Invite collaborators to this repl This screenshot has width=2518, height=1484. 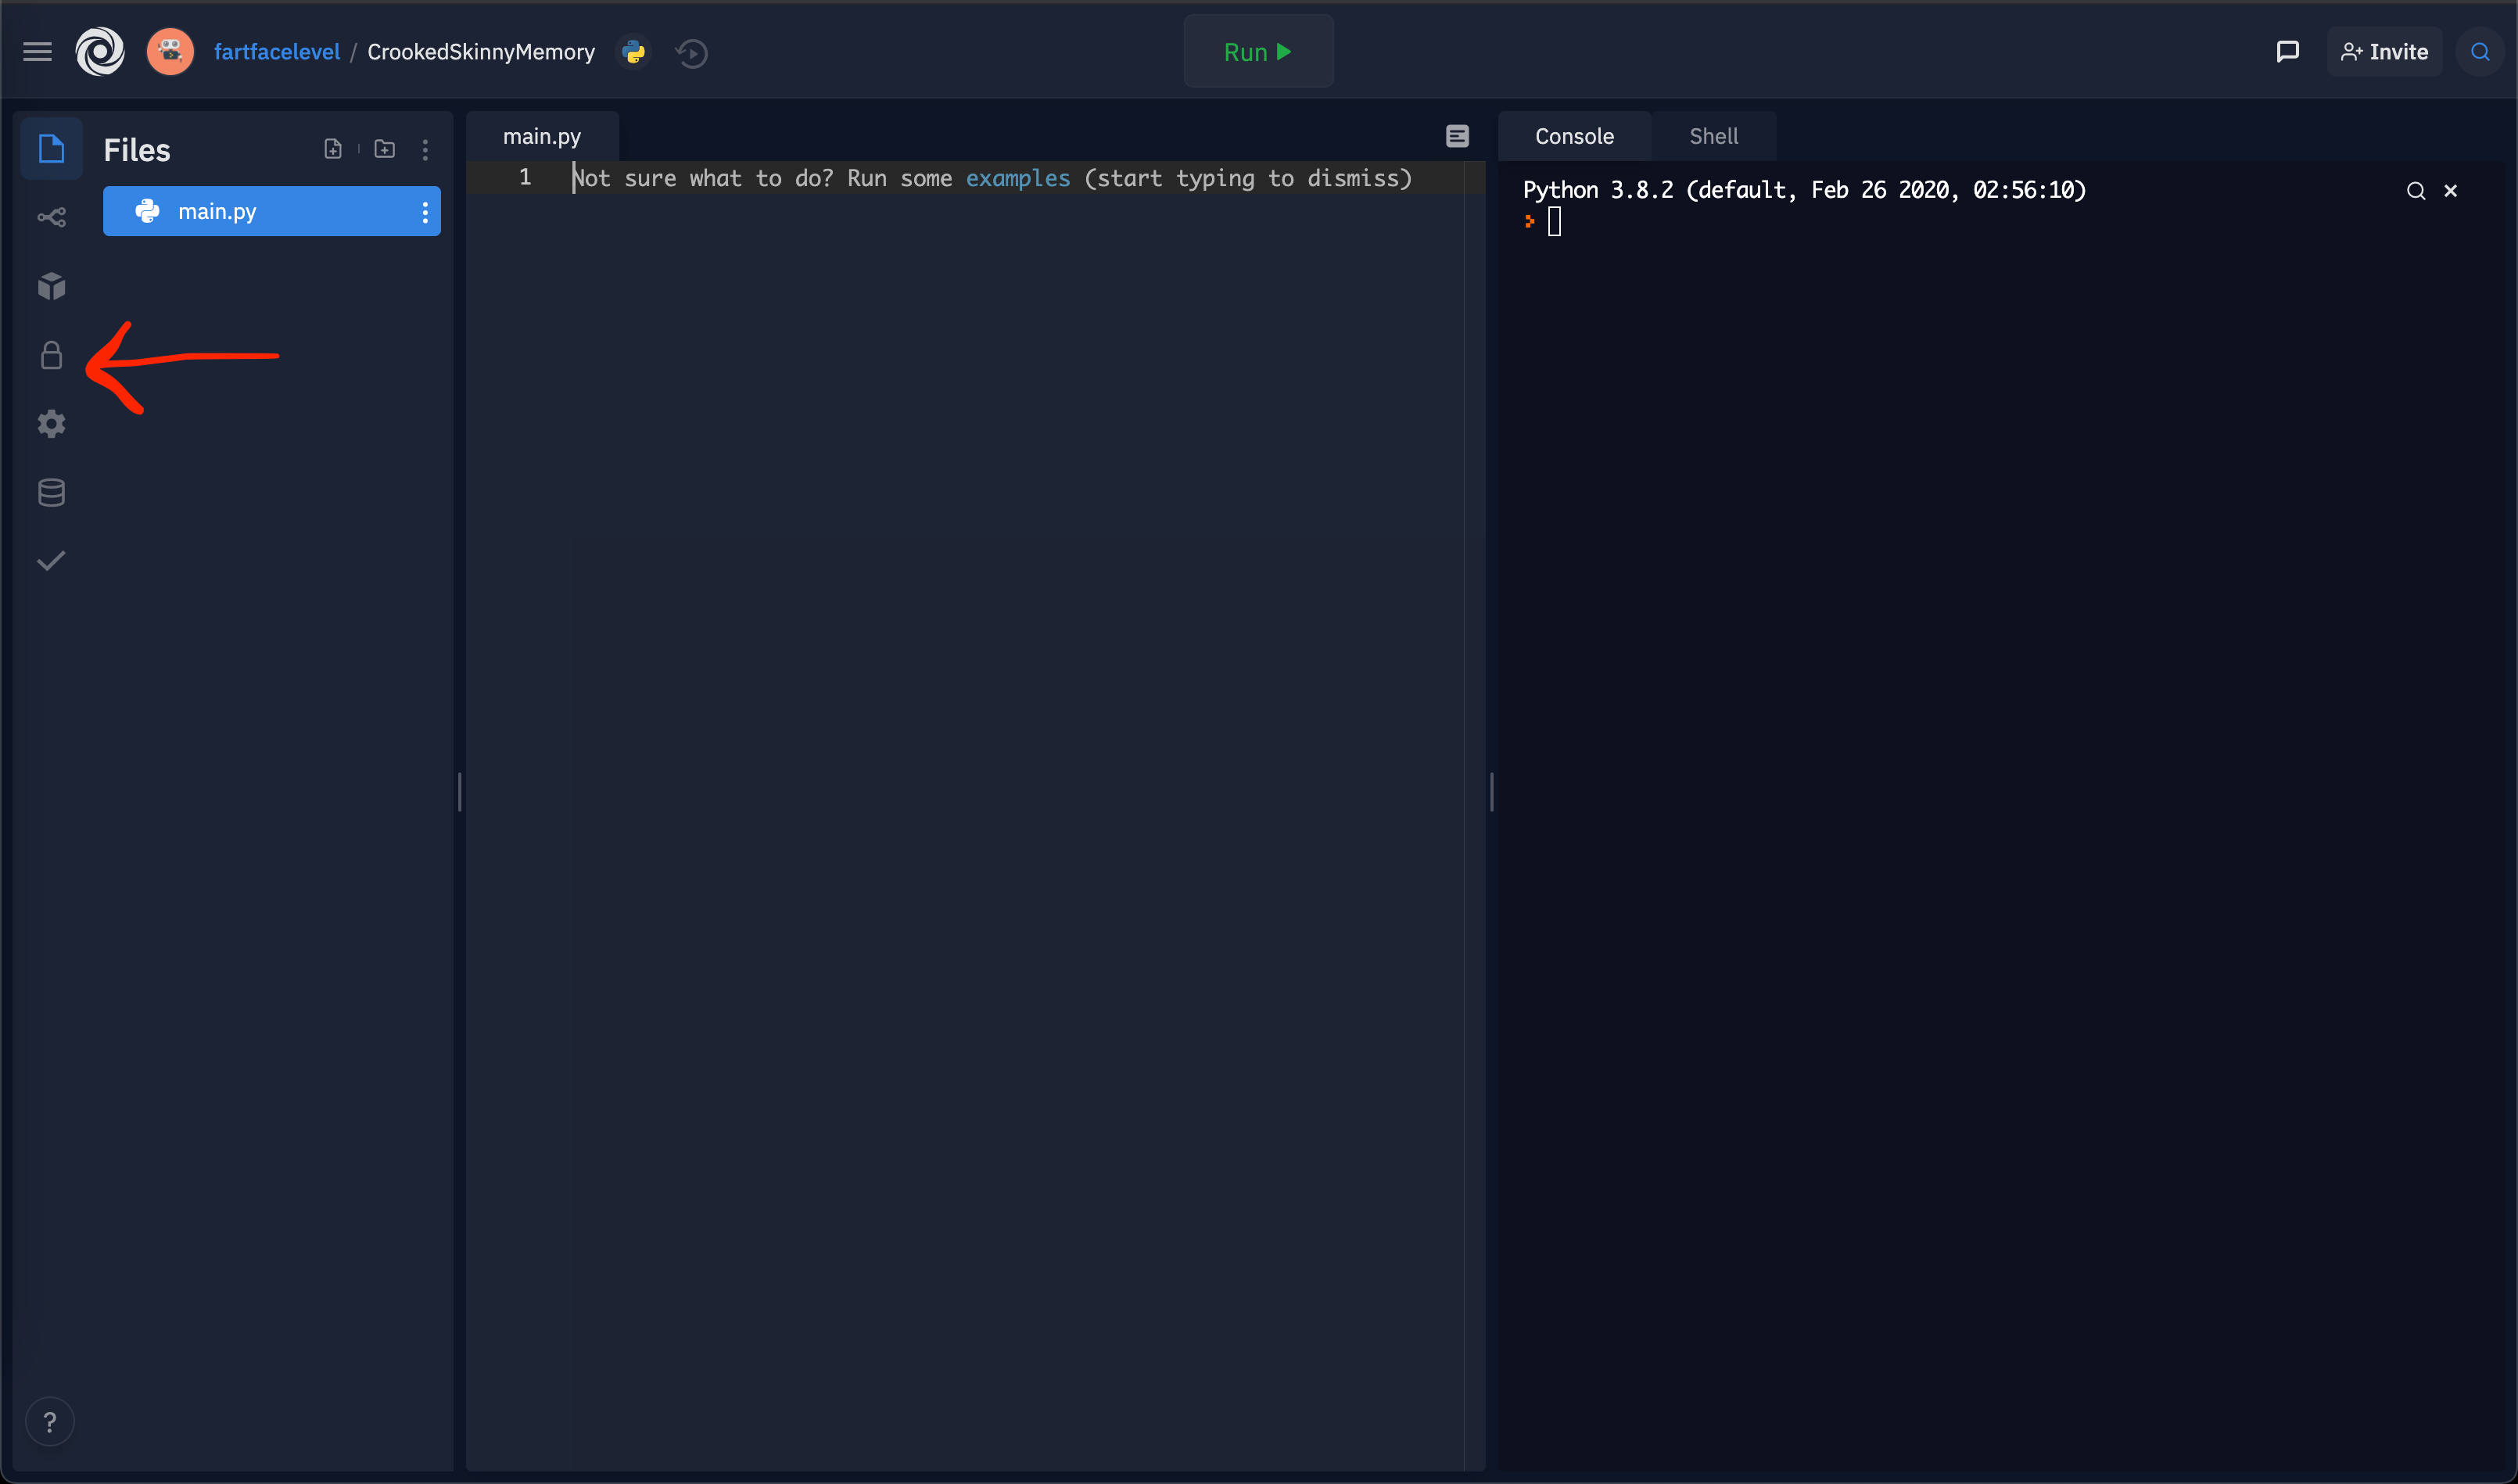pos(2384,52)
